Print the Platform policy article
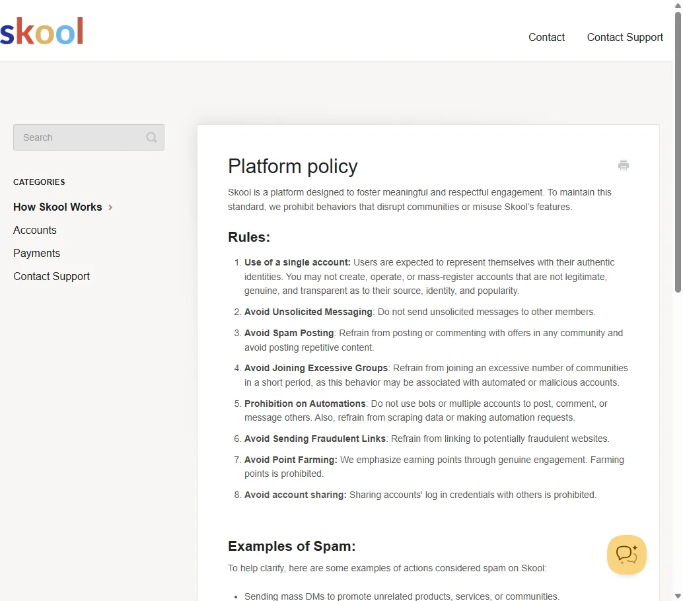 point(623,165)
